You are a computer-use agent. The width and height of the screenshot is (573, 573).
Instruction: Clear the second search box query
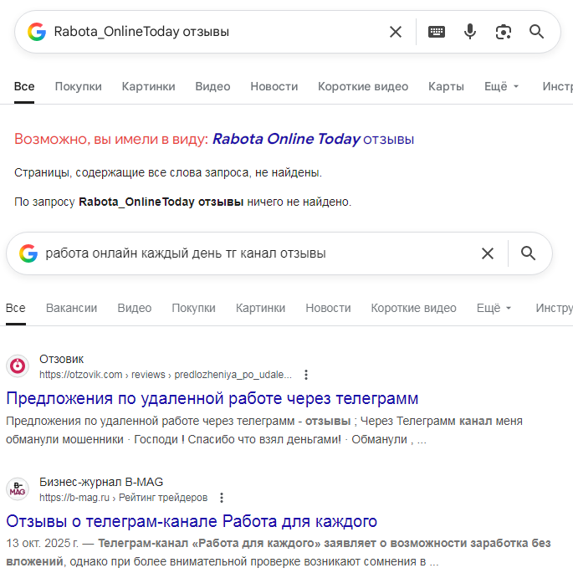pyautogui.click(x=488, y=253)
